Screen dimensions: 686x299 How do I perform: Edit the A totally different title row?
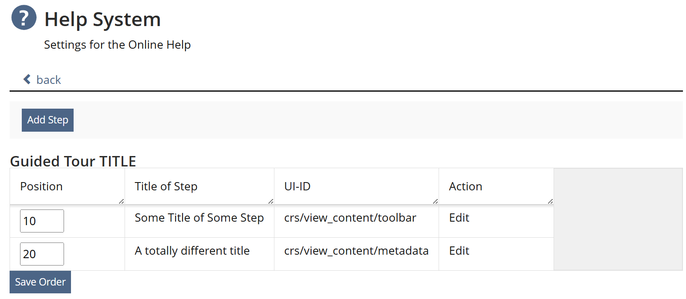(x=459, y=251)
